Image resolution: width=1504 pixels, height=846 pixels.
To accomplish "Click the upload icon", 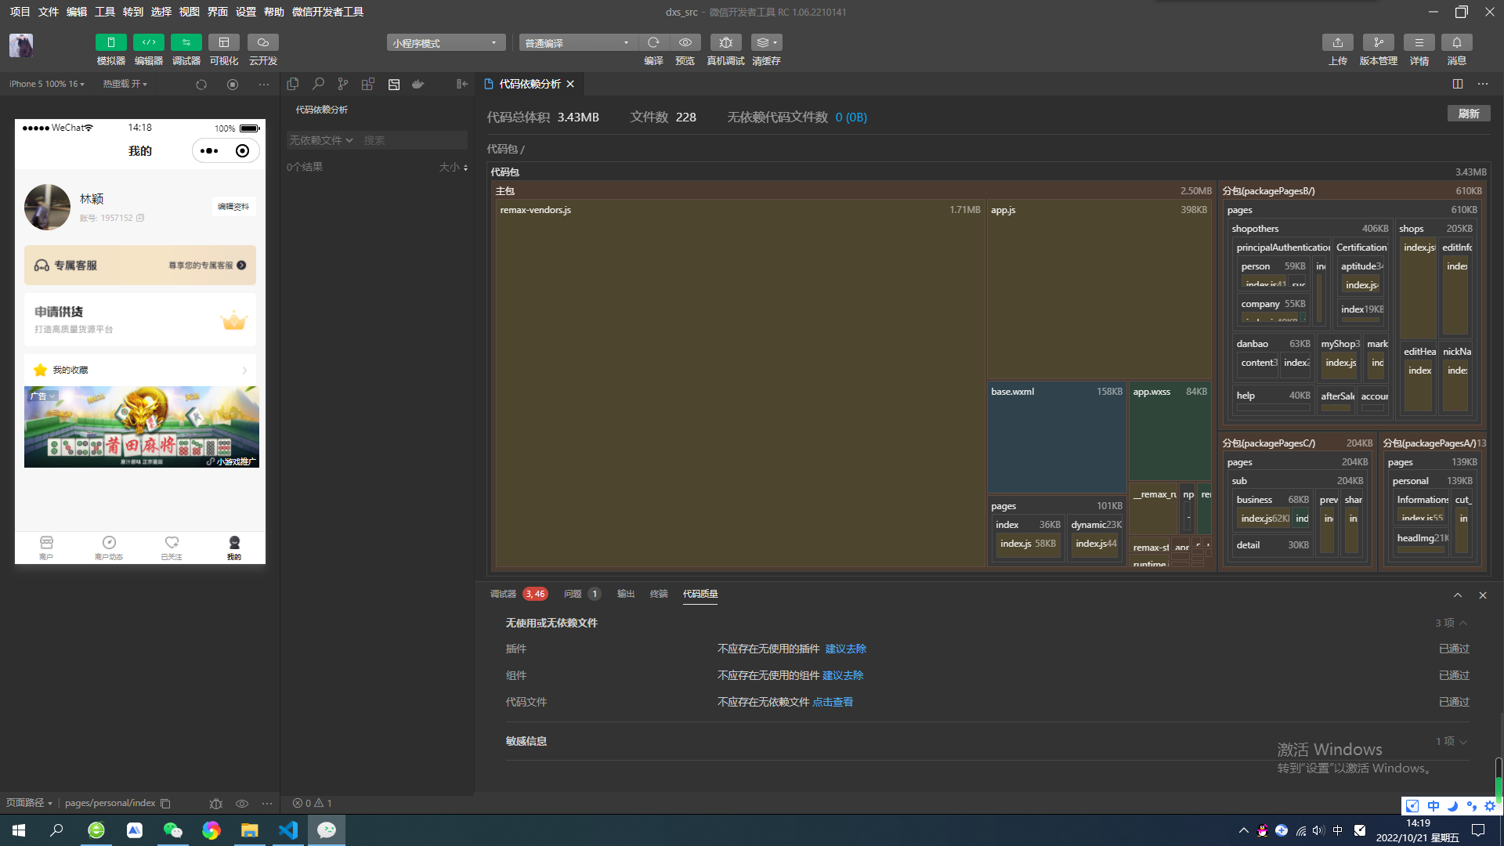I will (1337, 42).
